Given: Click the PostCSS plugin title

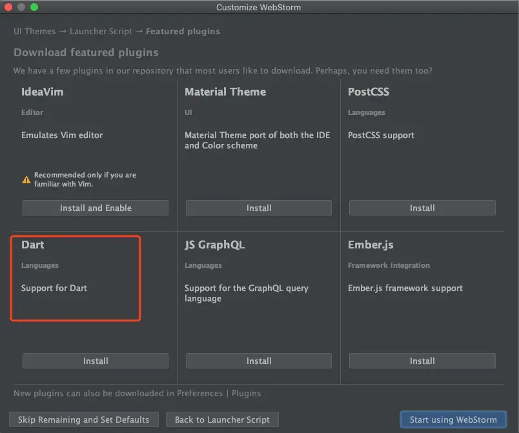Looking at the screenshot, I should tap(369, 92).
